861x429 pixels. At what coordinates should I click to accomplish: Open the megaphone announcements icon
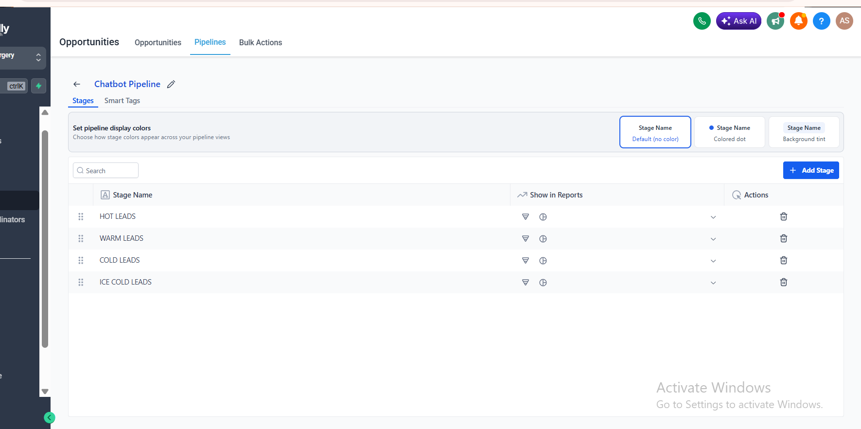(775, 21)
